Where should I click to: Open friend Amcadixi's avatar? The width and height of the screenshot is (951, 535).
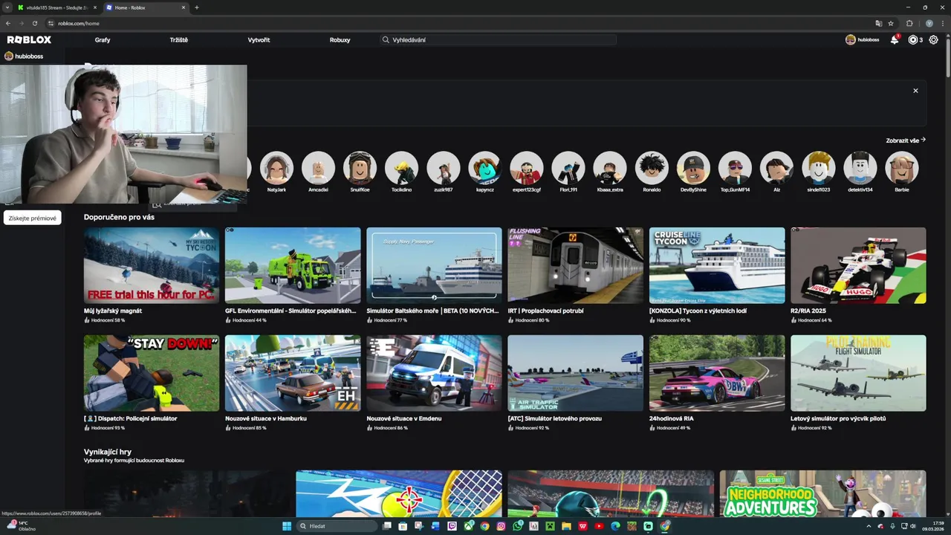[x=318, y=168]
